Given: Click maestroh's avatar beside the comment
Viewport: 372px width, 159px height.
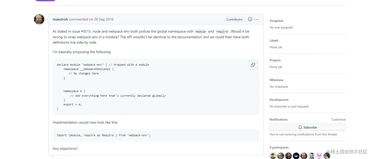Looking at the screenshot, I should tap(39, 19).
